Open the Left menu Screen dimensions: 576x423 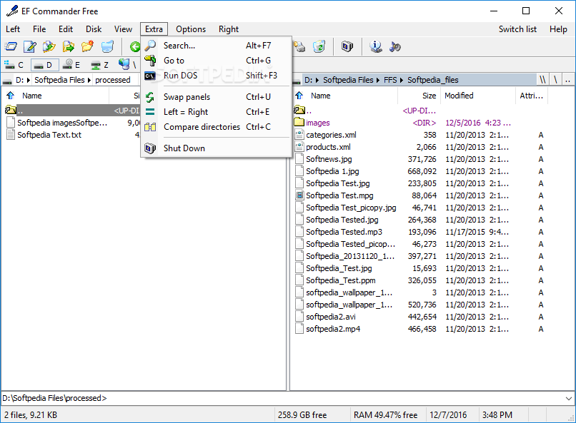pos(13,29)
